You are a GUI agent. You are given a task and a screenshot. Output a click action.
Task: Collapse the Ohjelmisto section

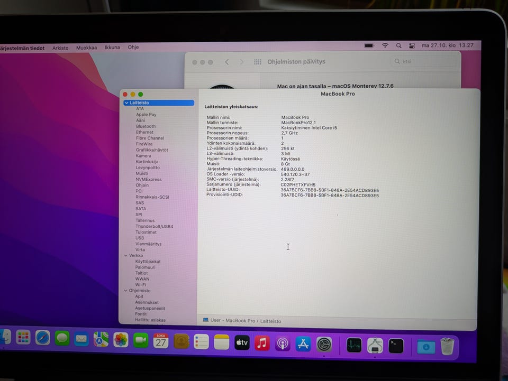pyautogui.click(x=126, y=291)
